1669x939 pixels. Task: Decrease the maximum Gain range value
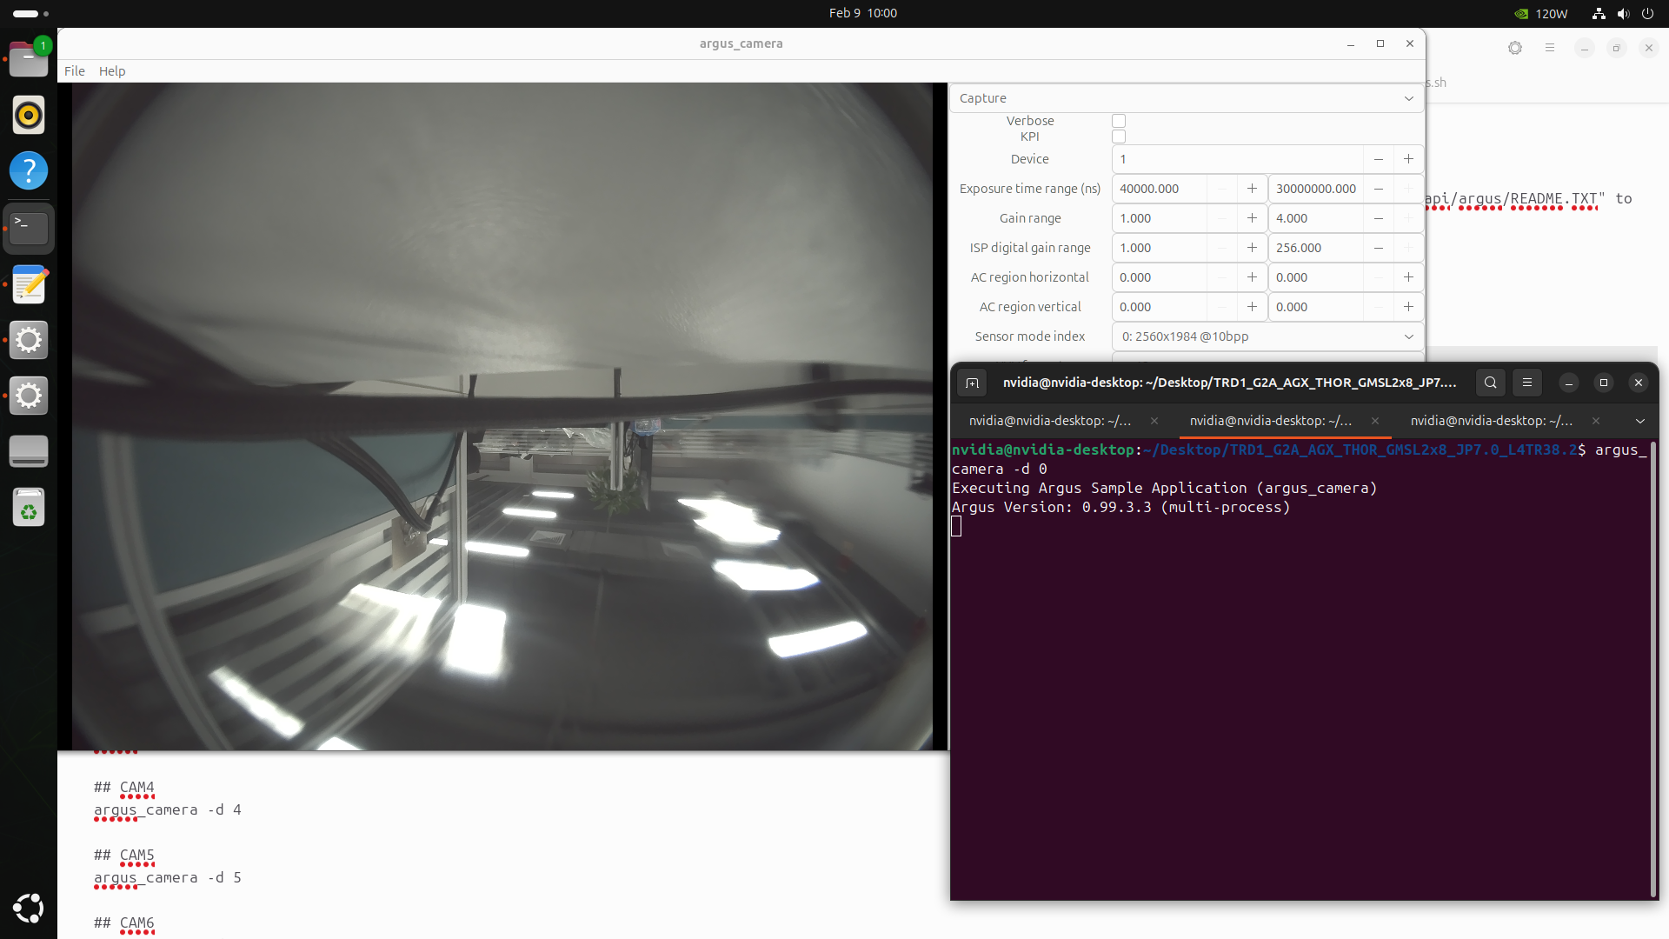click(x=1378, y=218)
